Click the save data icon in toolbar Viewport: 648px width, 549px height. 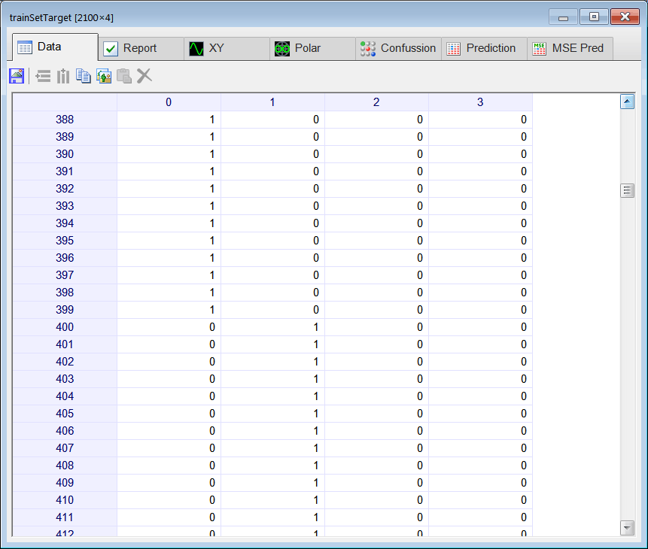tap(17, 76)
